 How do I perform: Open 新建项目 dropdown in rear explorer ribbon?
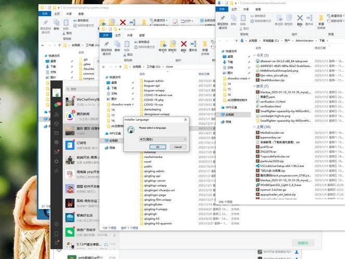(x=159, y=20)
